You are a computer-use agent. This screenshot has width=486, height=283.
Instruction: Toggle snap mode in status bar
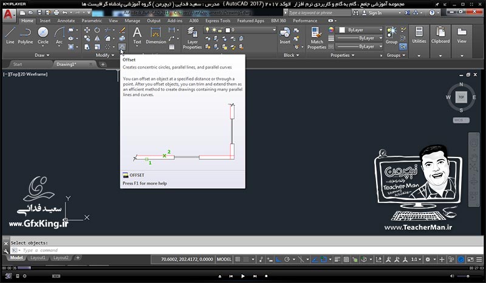[246, 259]
